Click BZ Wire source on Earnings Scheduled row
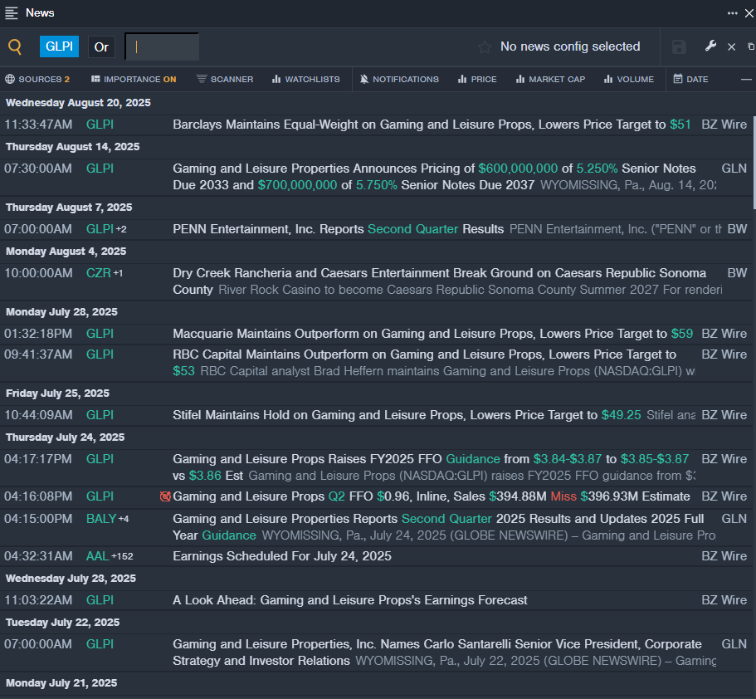 [724, 556]
